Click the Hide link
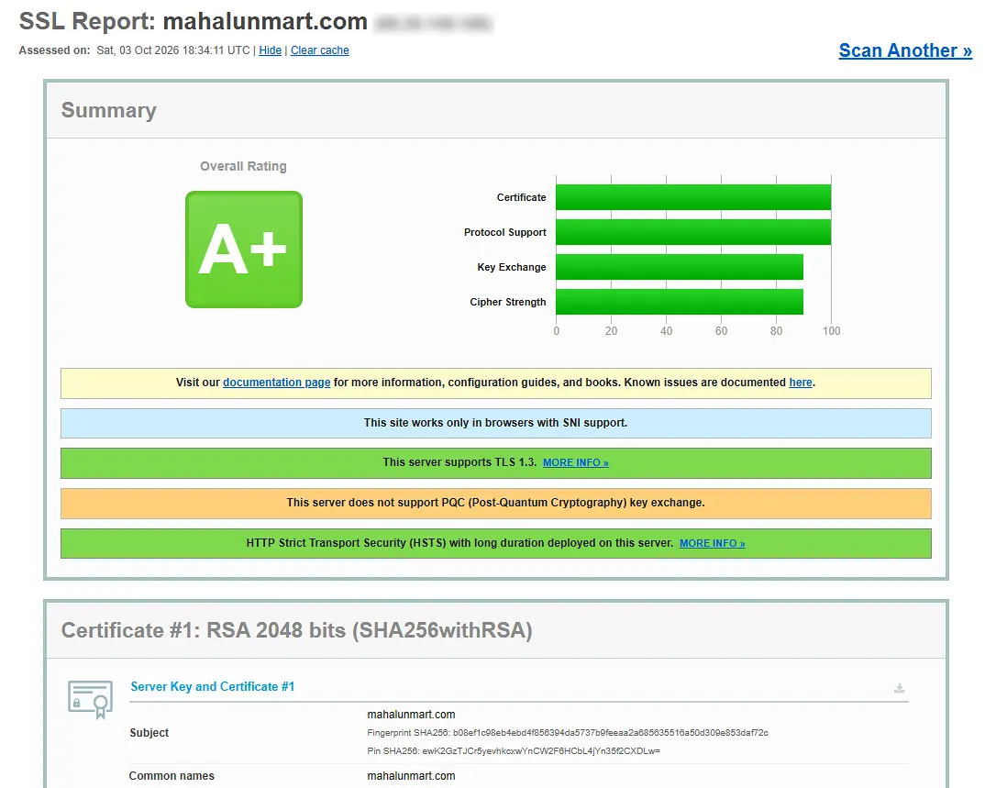The image size is (985, 788). (271, 50)
